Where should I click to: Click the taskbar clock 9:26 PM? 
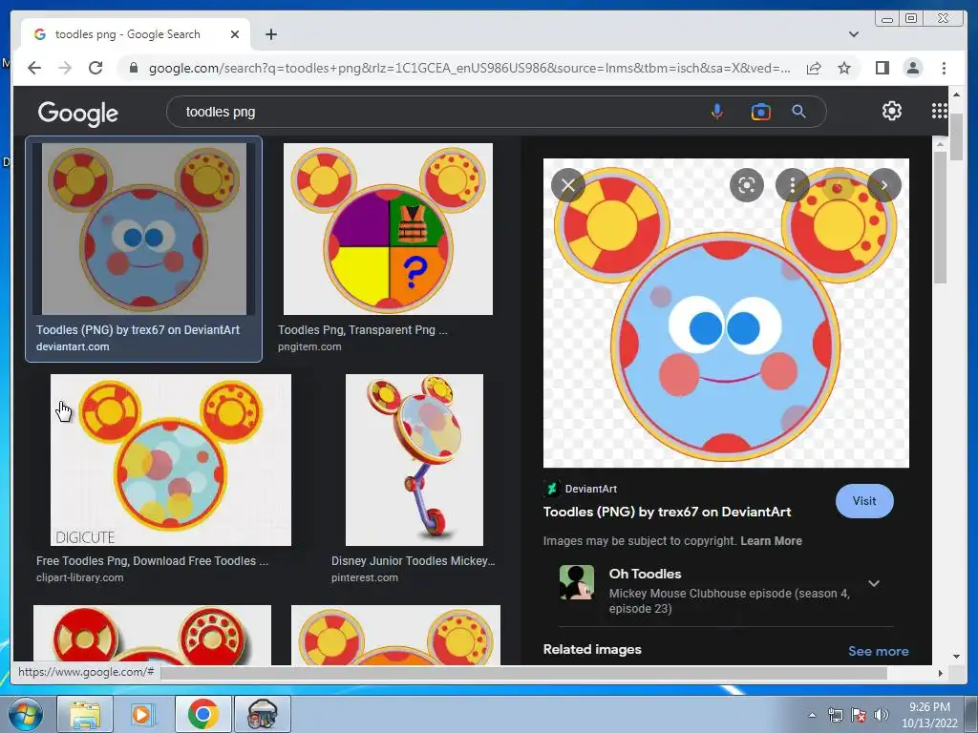coord(929,707)
